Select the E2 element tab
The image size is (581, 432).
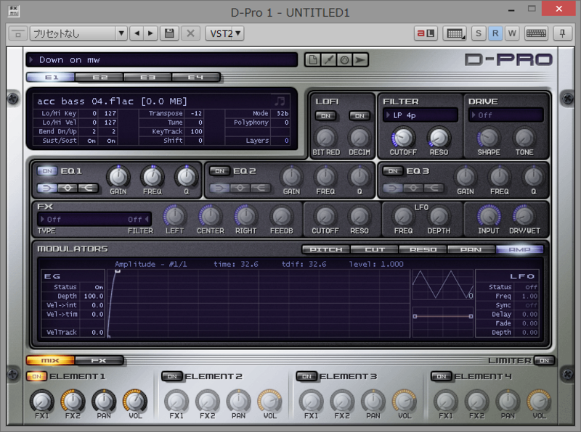[99, 78]
